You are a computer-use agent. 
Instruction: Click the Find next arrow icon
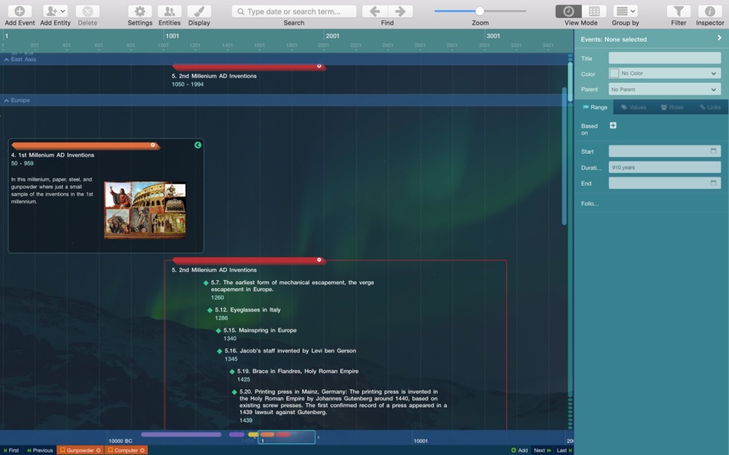pyautogui.click(x=401, y=11)
